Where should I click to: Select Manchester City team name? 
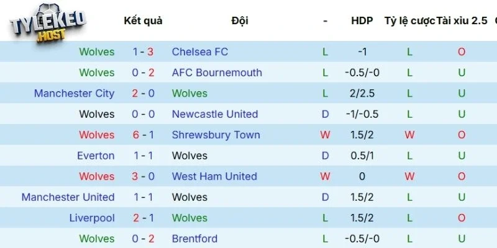(74, 94)
